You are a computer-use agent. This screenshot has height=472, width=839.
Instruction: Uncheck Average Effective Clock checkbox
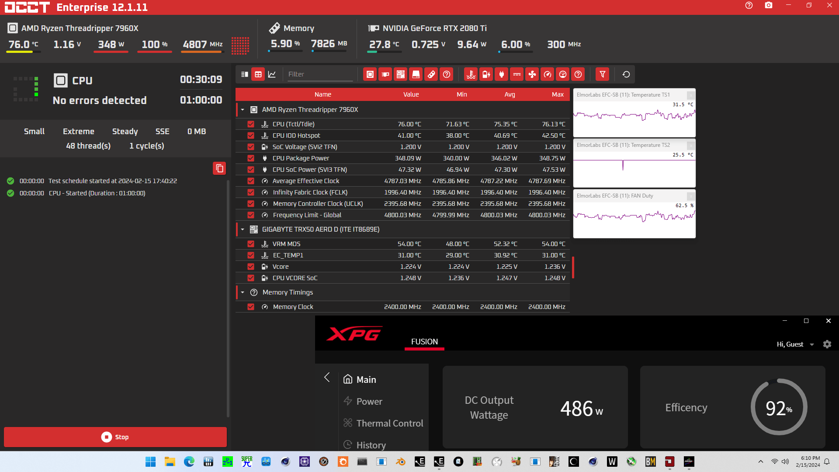click(251, 181)
